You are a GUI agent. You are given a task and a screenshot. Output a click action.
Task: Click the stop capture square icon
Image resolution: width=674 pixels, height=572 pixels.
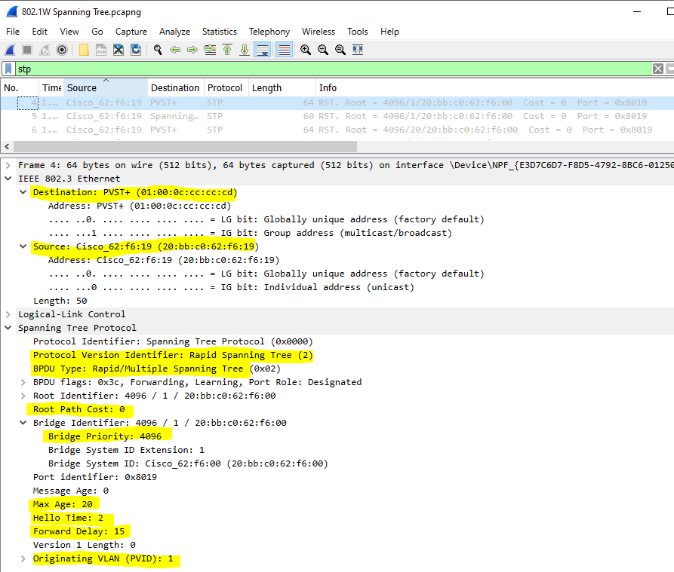pyautogui.click(x=27, y=50)
